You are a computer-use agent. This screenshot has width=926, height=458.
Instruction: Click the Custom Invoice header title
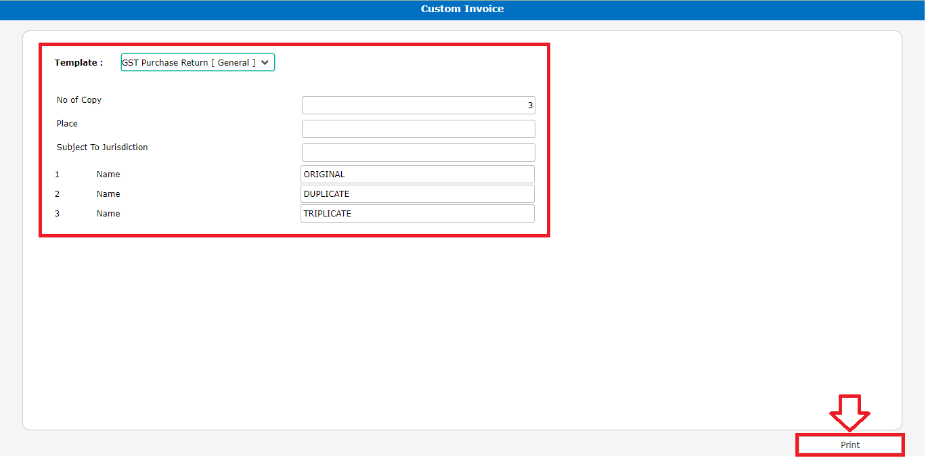pos(462,9)
